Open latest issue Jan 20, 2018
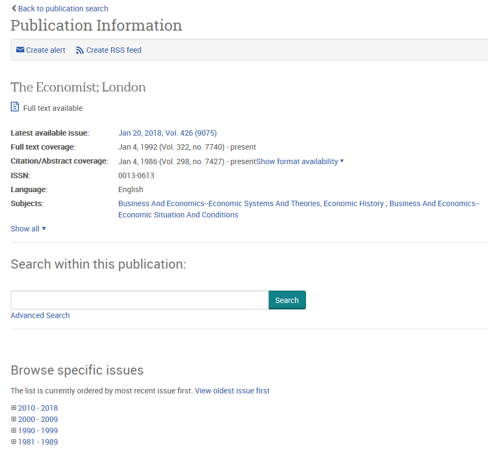Screen dimensions: 488x451 coord(167,133)
